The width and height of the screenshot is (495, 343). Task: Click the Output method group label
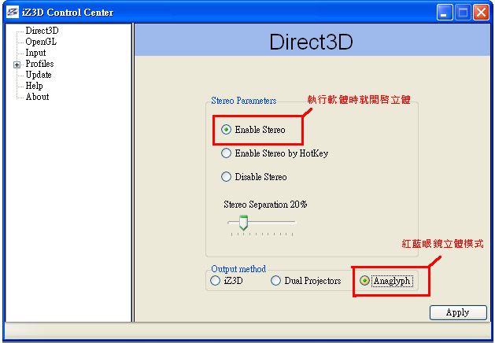tap(238, 269)
